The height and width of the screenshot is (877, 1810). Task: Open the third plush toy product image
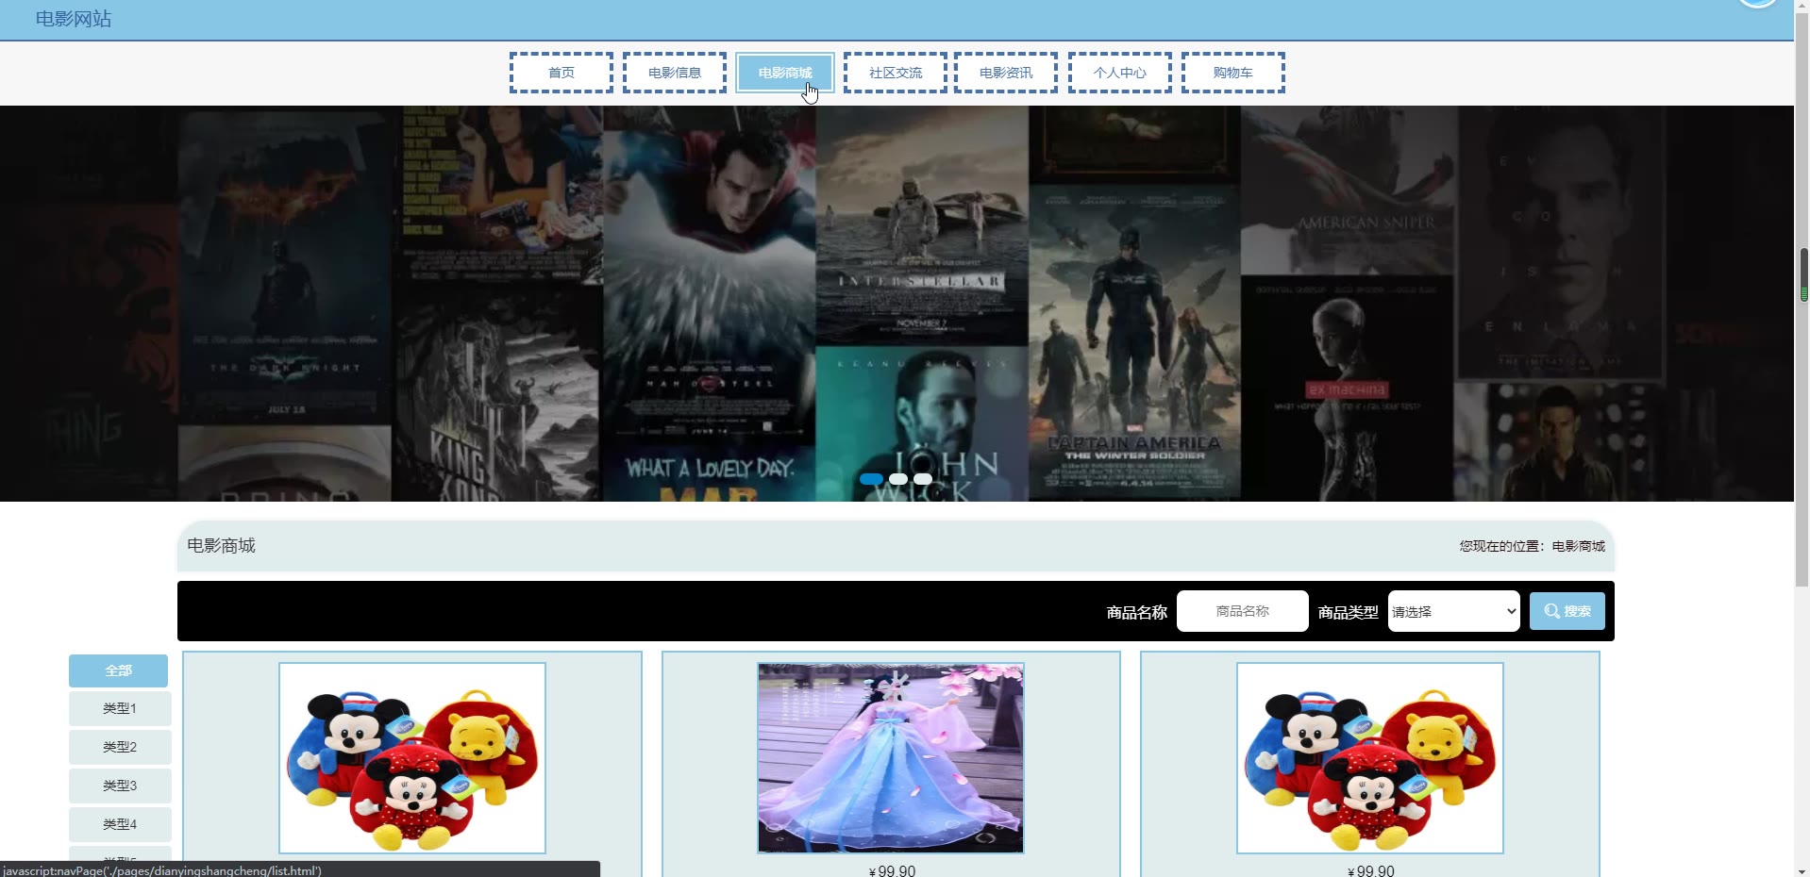pos(1370,758)
